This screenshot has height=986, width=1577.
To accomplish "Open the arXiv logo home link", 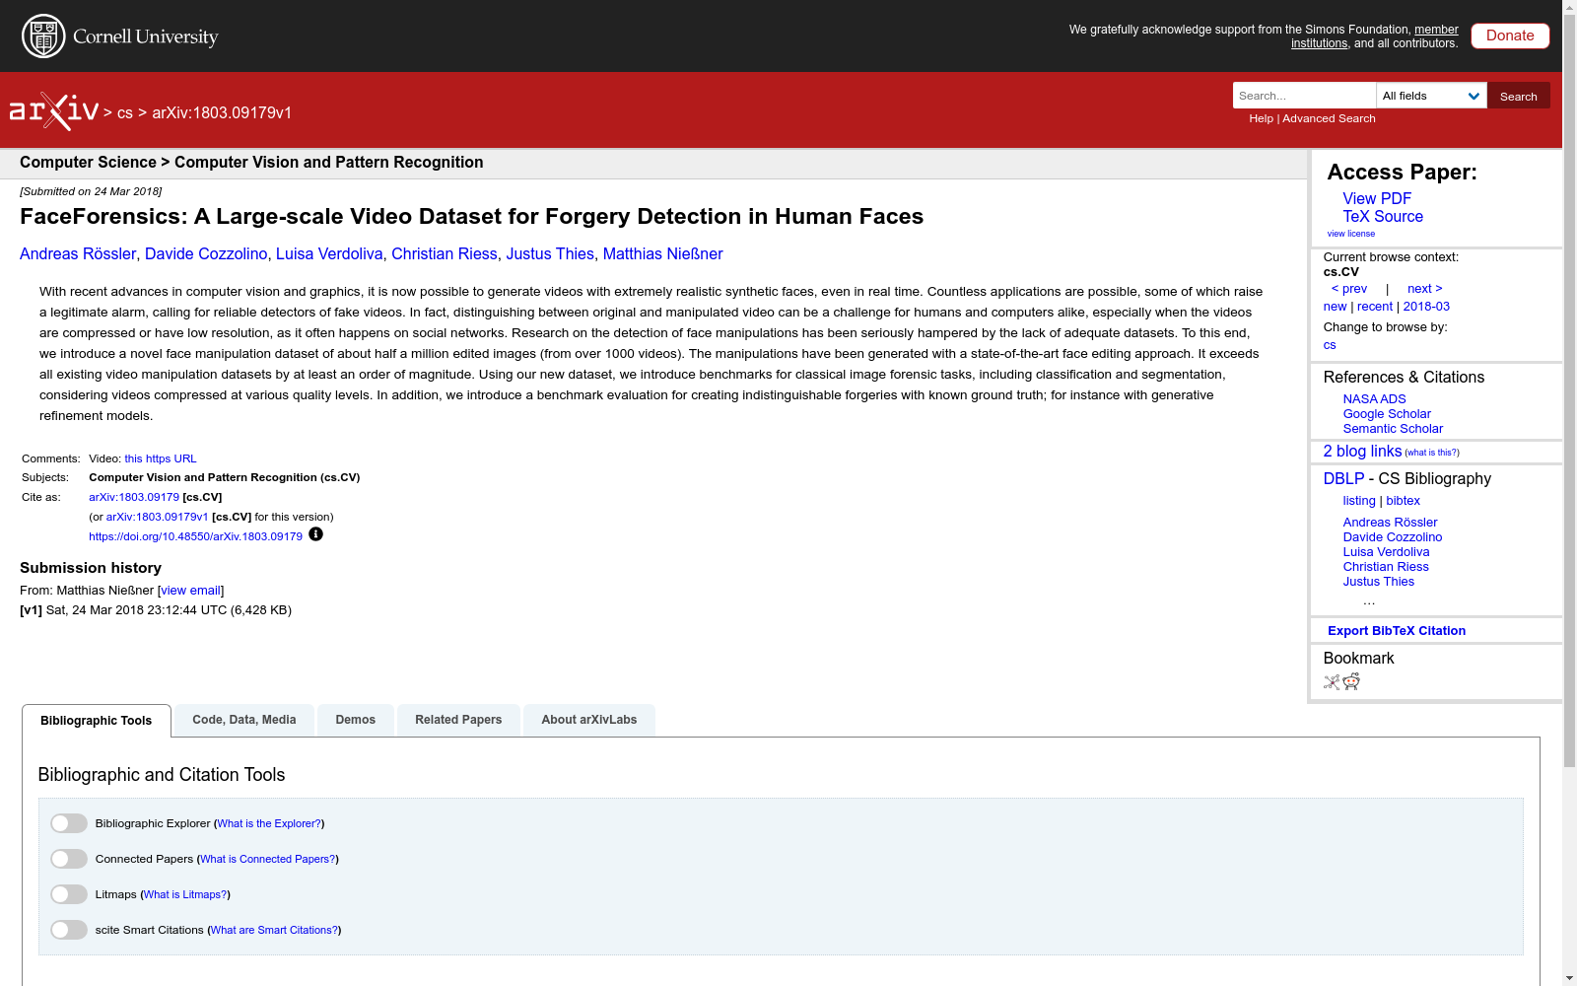I will (54, 111).
